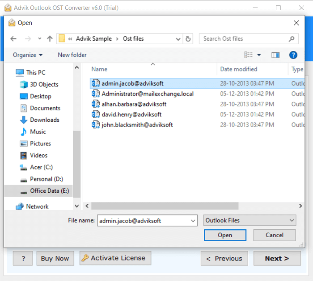This screenshot has height=281, width=313.
Task: Go back with the left arrow
Action: tap(13, 39)
